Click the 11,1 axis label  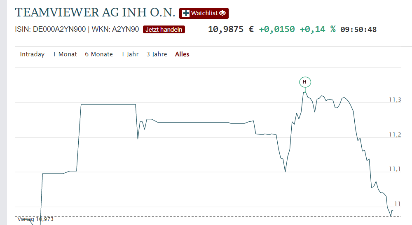pos(395,169)
